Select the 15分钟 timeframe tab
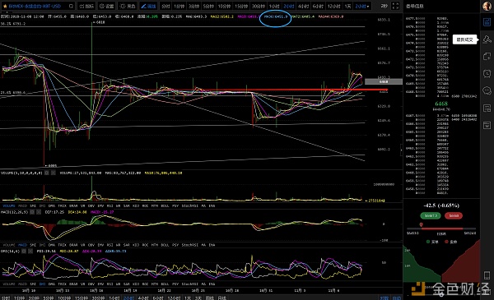494x300 pixels. [241, 6]
